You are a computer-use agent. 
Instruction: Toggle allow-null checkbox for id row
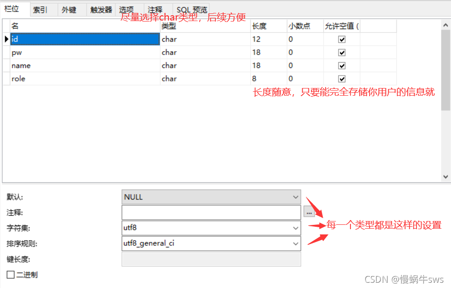pos(342,39)
